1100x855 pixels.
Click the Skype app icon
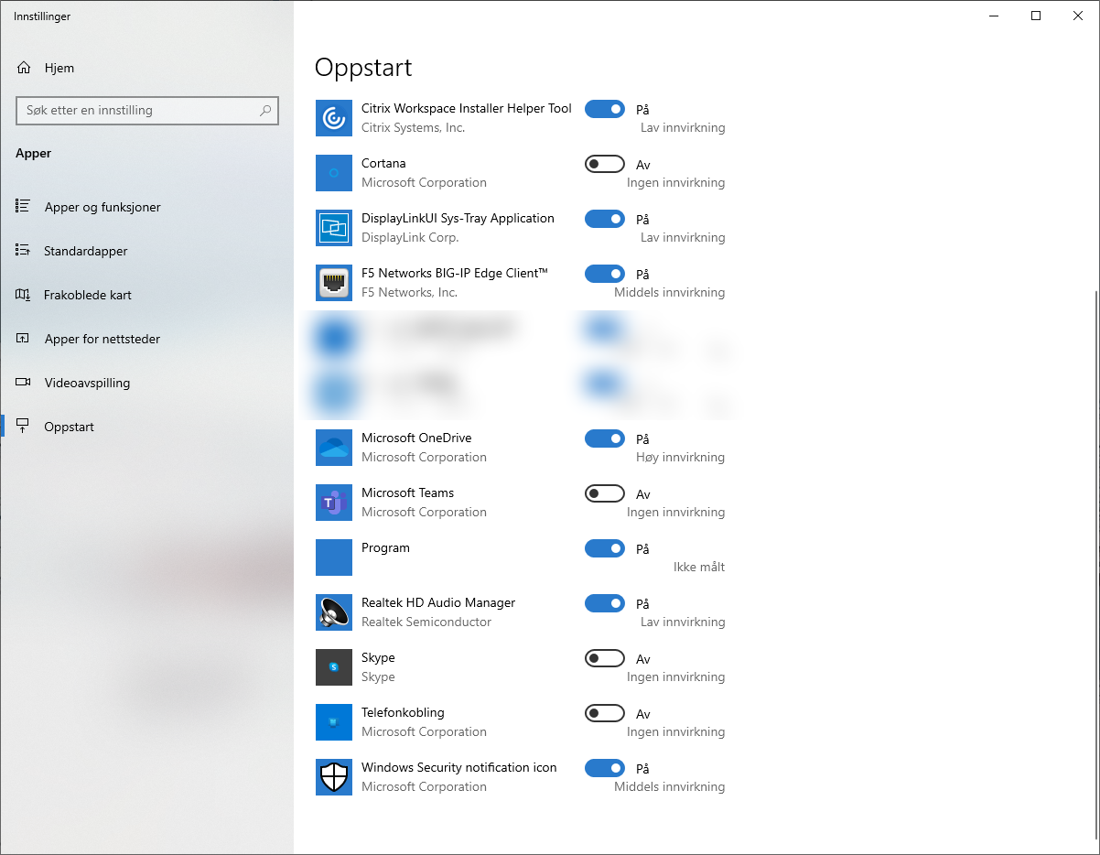(334, 667)
